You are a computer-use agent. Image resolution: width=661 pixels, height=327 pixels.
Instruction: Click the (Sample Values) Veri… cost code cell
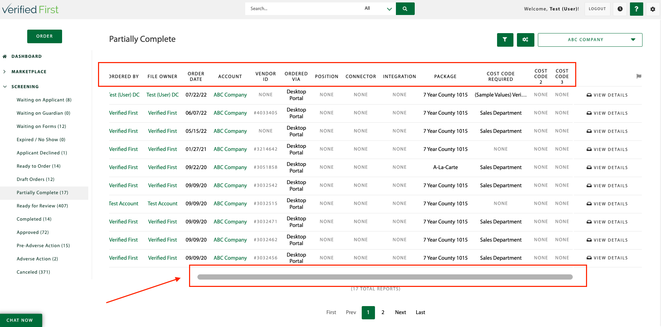pos(501,95)
